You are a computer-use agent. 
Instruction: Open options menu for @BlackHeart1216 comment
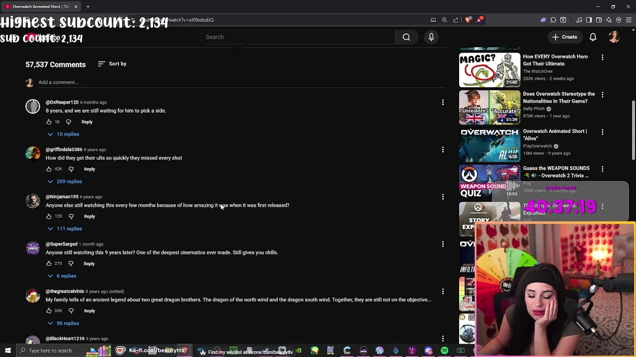443,339
